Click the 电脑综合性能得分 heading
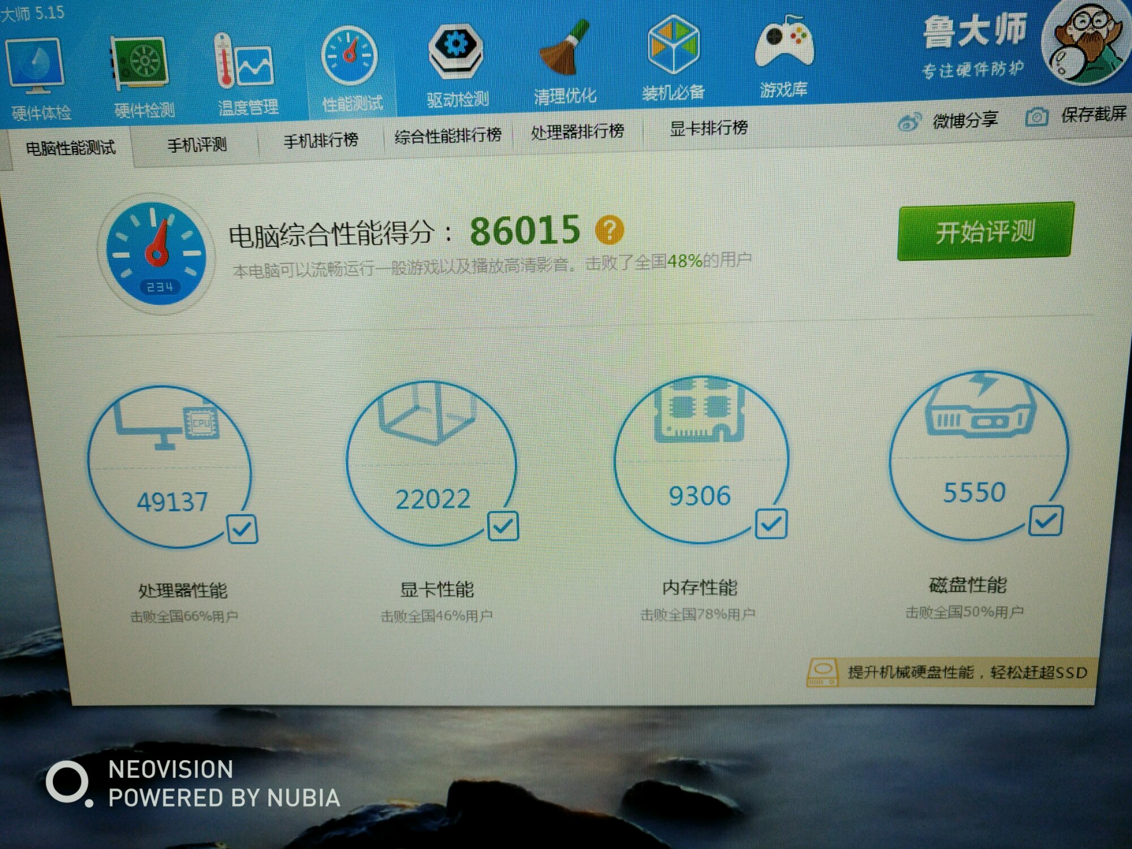This screenshot has width=1132, height=849. click(332, 234)
